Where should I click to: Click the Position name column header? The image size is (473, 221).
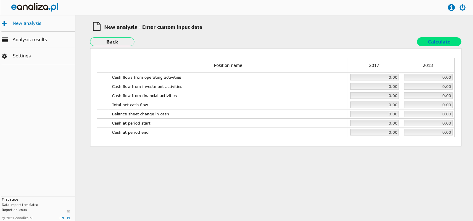tap(228, 65)
